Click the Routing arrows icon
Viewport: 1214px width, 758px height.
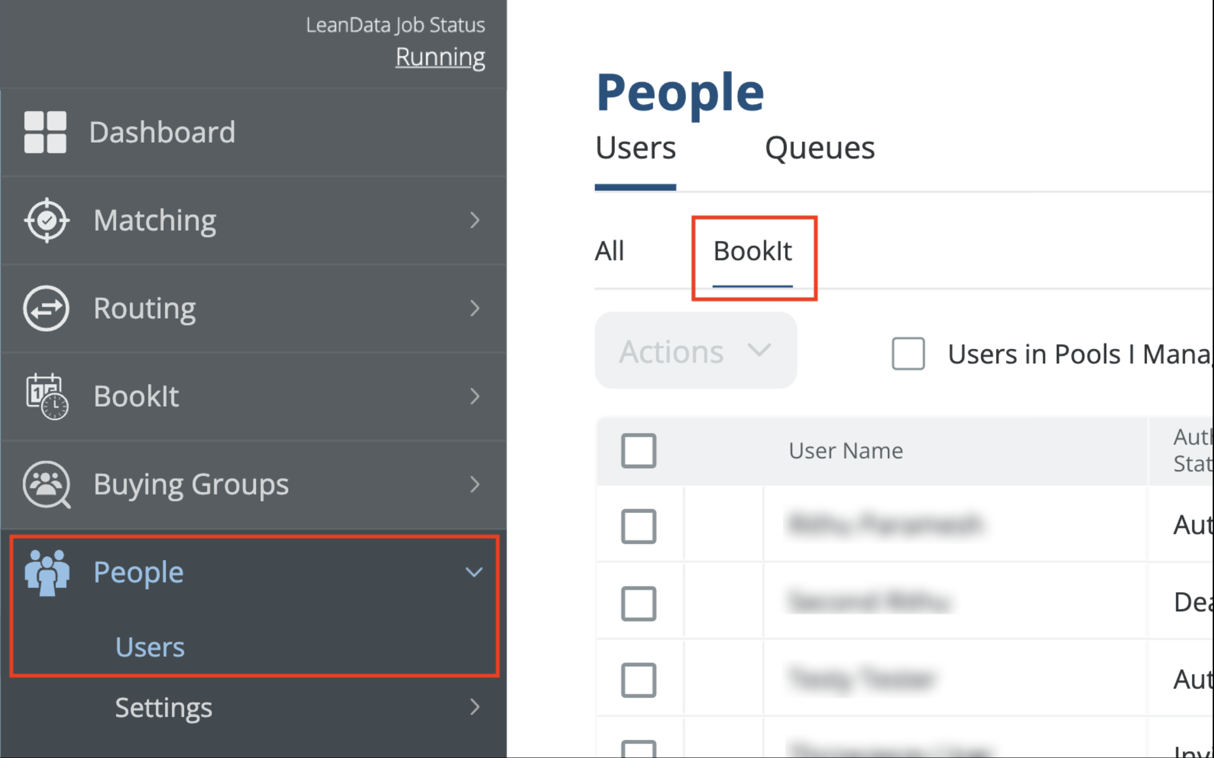point(45,308)
